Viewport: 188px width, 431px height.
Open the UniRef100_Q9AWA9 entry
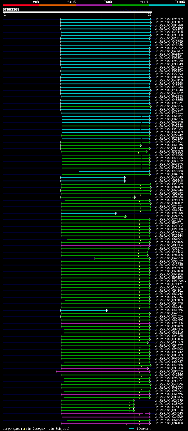169,326
